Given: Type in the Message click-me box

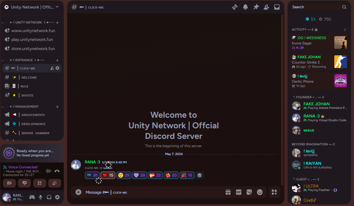Looking at the screenshot, I should tap(153, 192).
